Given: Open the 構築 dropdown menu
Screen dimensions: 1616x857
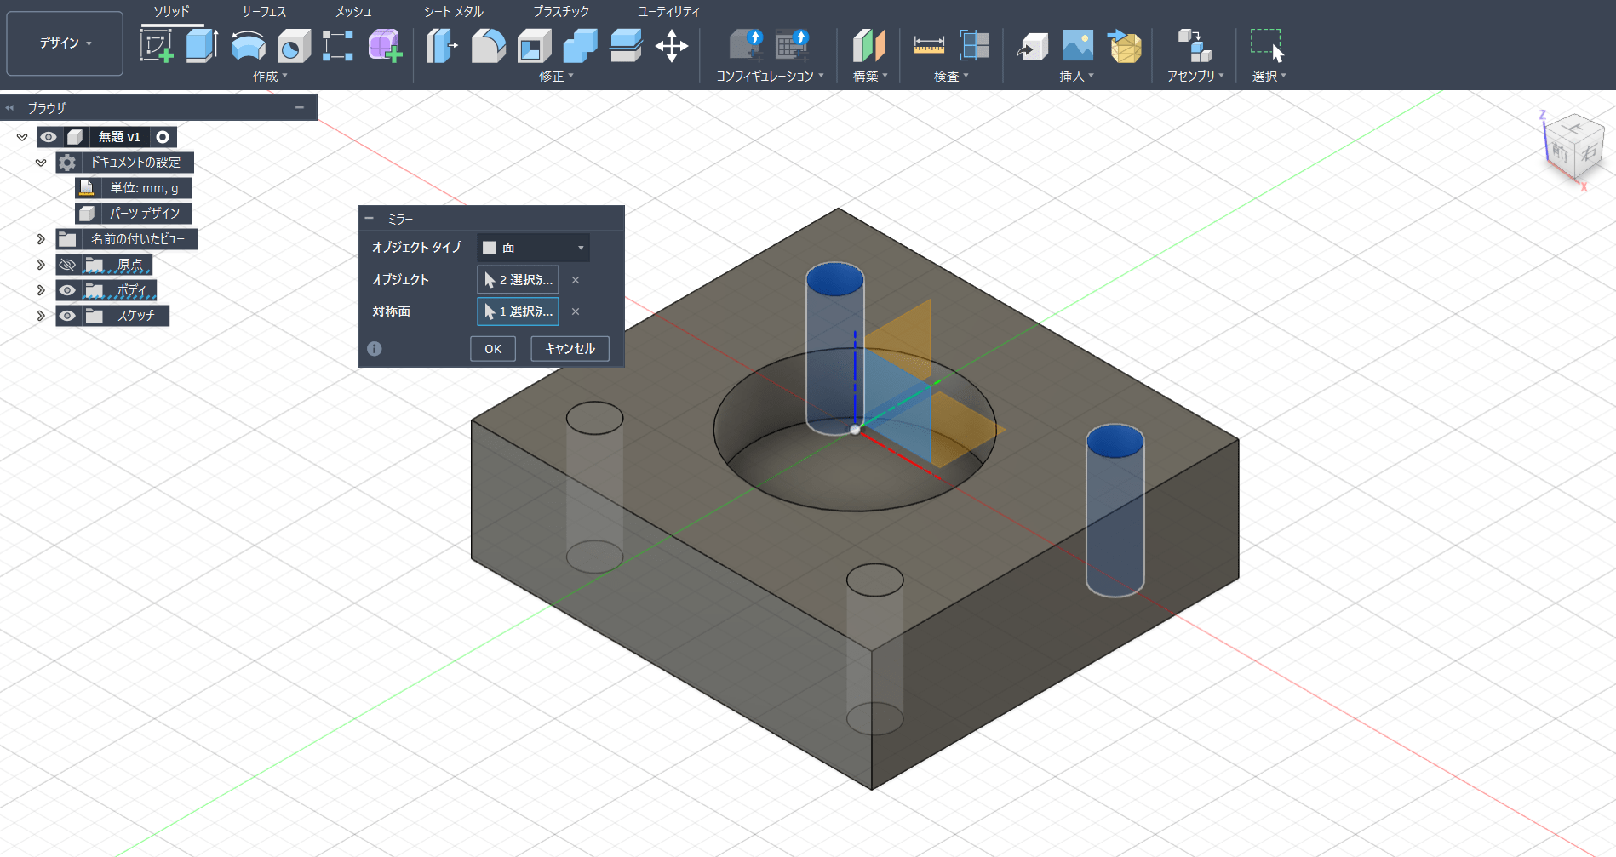Looking at the screenshot, I should [870, 77].
